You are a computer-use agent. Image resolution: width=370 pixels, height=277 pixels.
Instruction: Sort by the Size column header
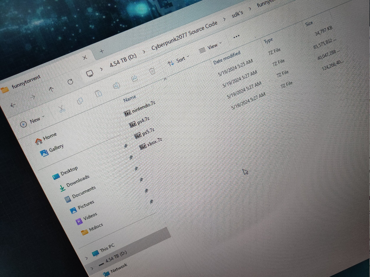[x=309, y=24]
